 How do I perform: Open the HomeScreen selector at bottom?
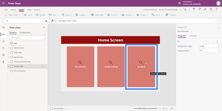tap(58, 109)
